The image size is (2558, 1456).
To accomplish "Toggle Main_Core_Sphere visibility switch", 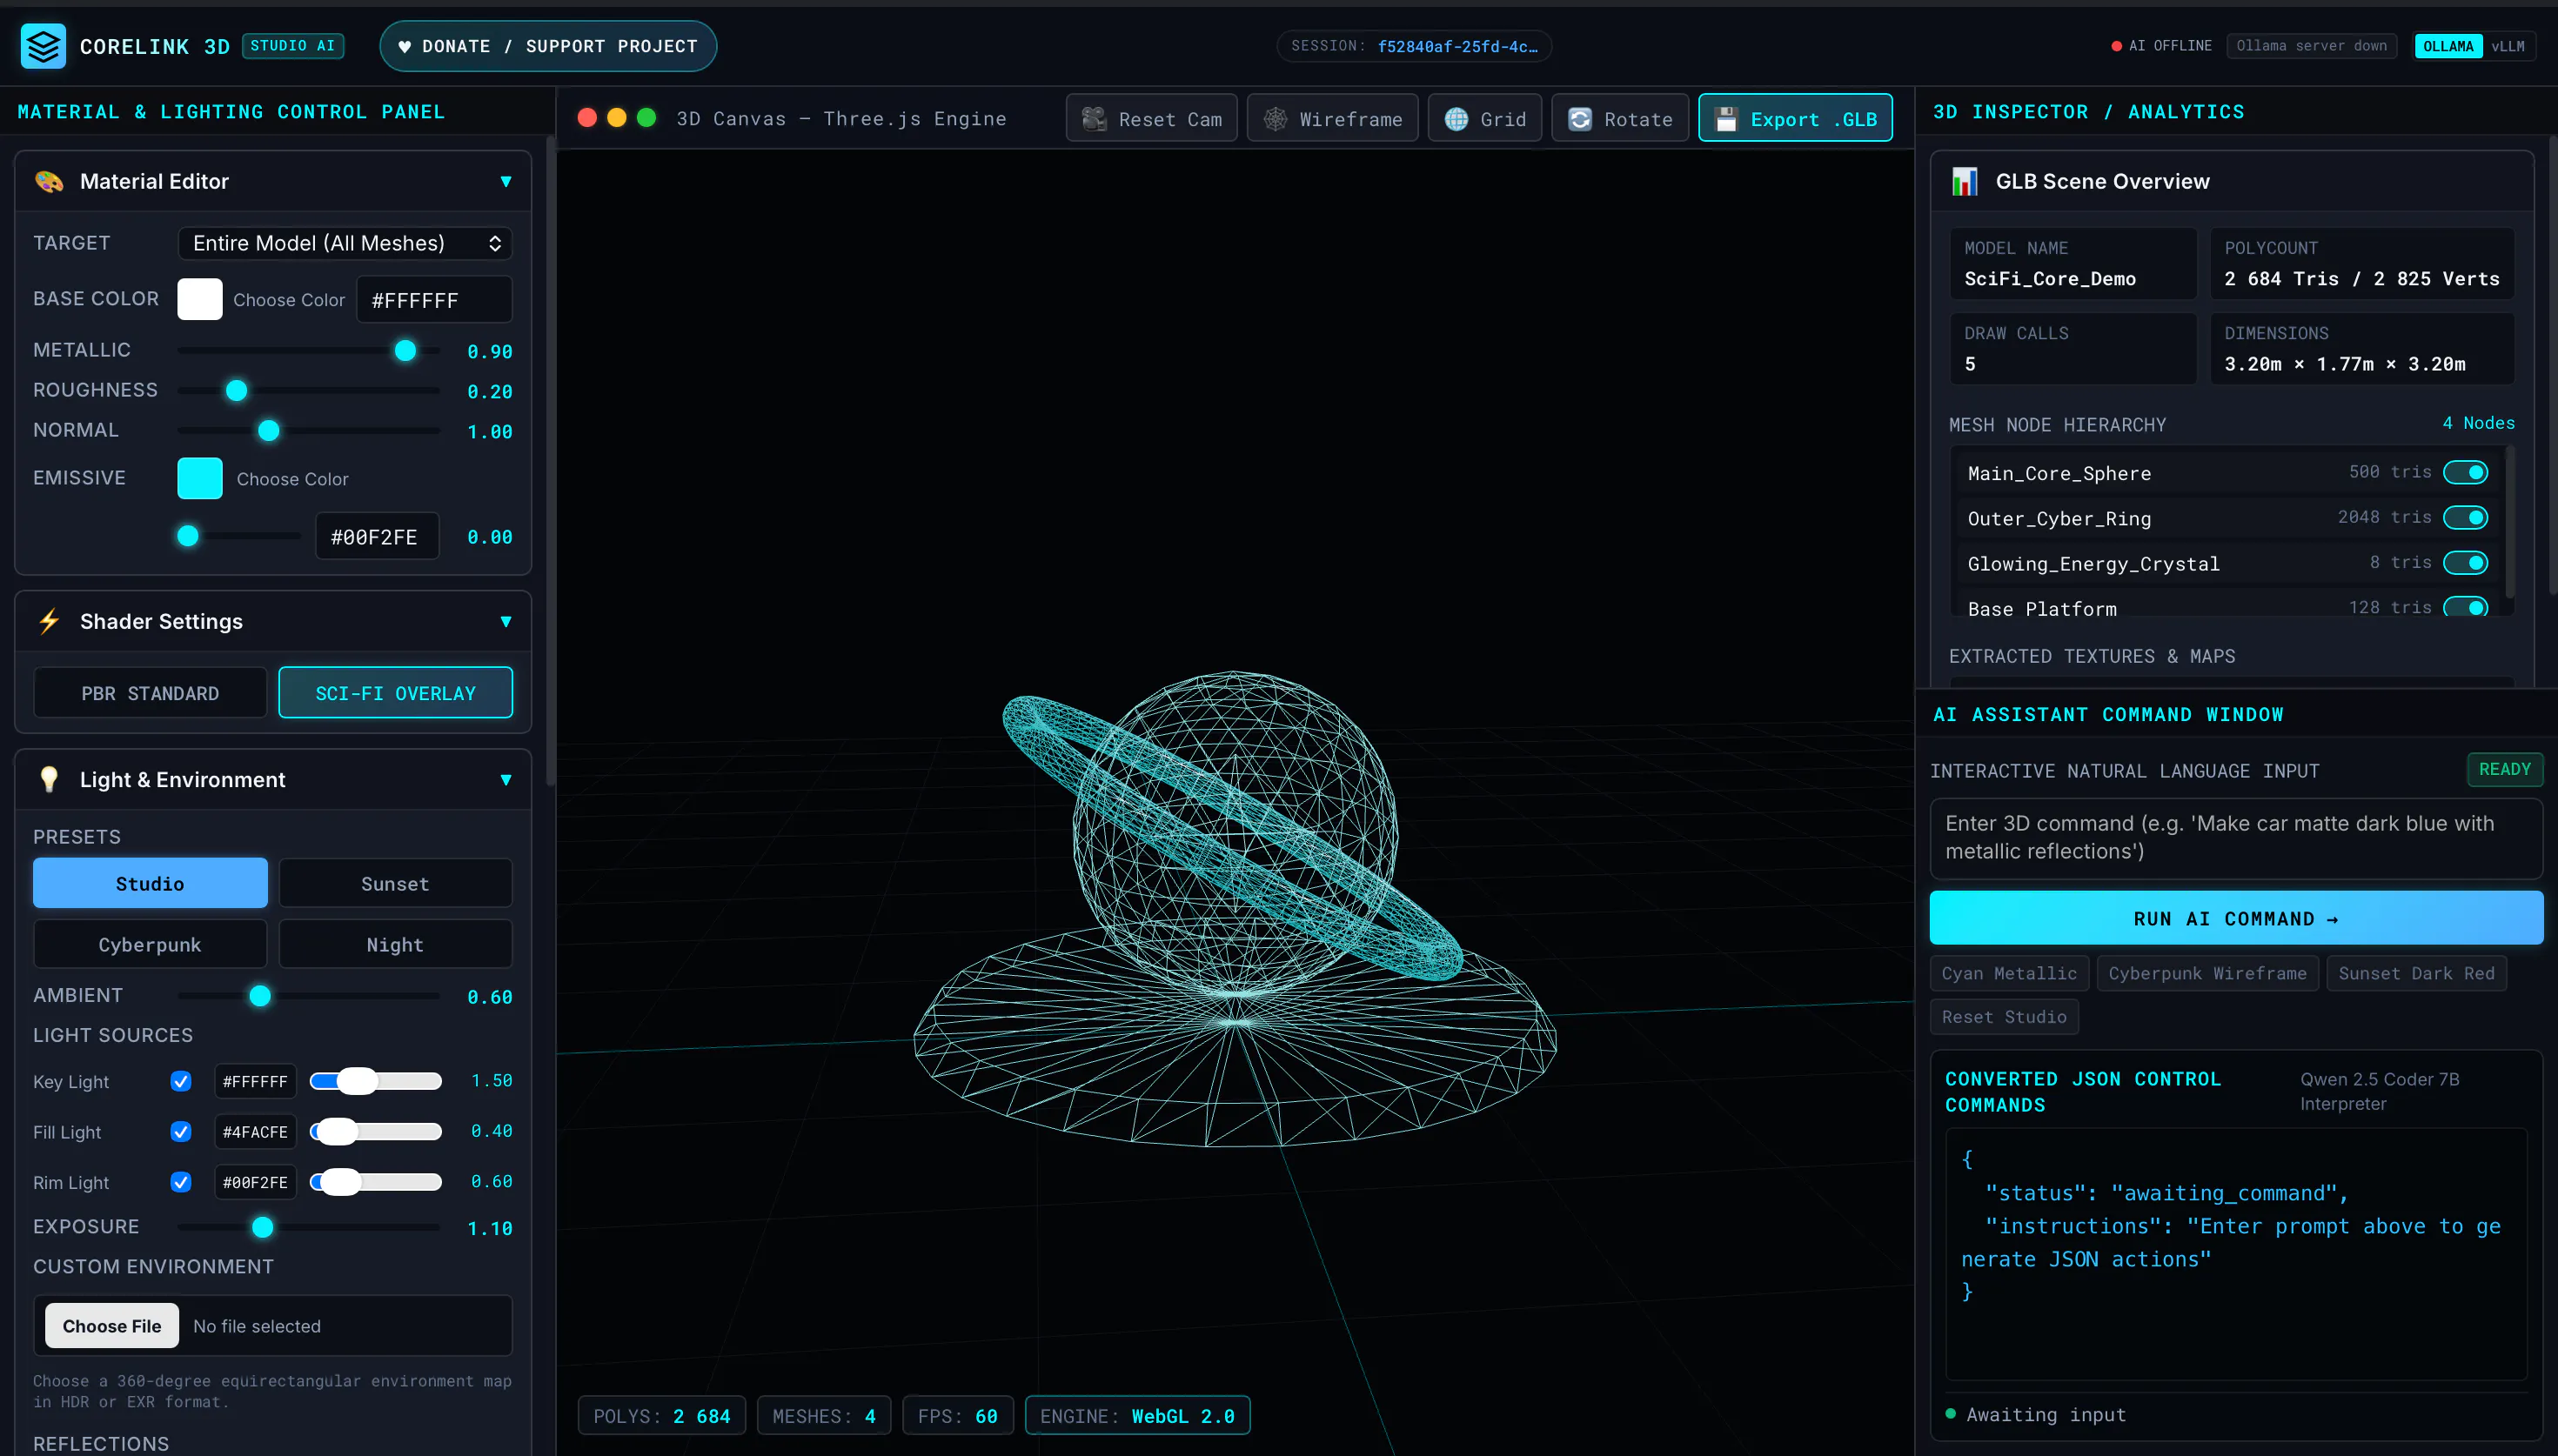I will [2465, 472].
